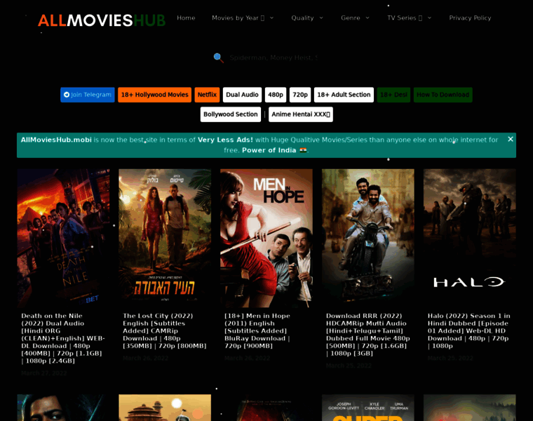533x421 pixels.
Task: Open the Halo series poster
Action: 470,239
